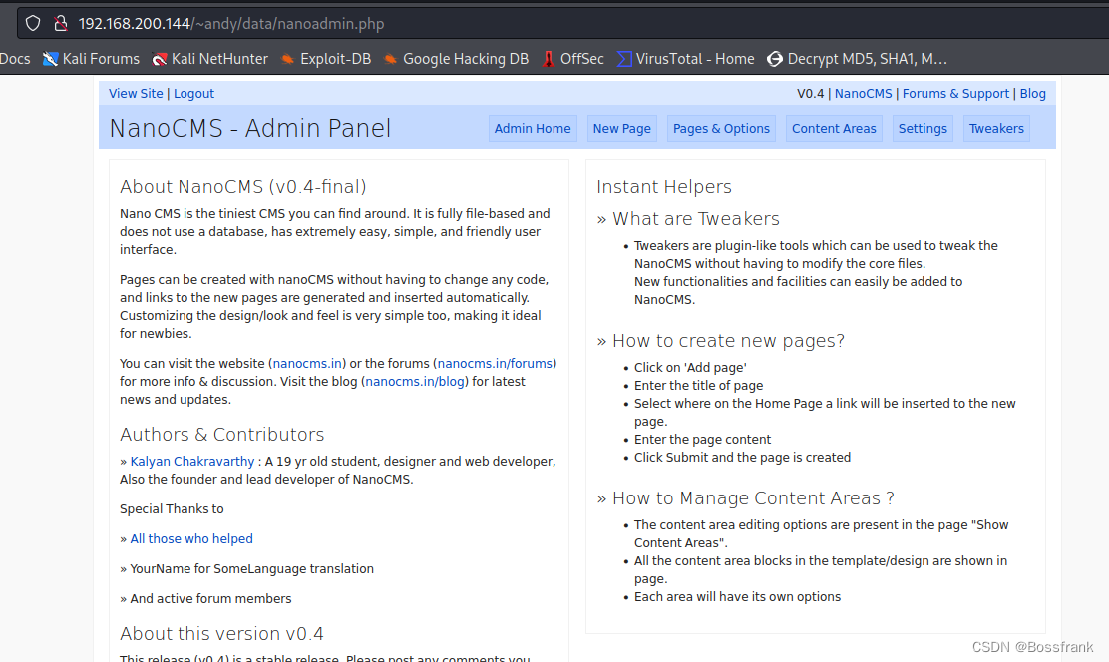Click the Kali NetHunter bookmark icon
The image size is (1109, 662).
click(160, 59)
